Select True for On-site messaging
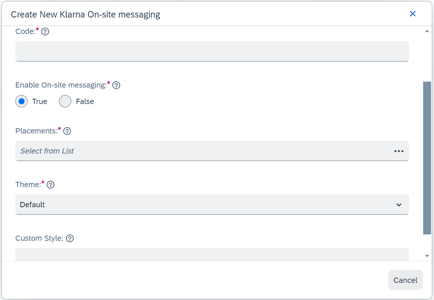This screenshot has height=300, width=434. (x=21, y=101)
